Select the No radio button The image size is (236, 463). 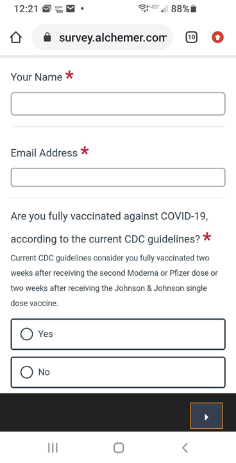coord(26,372)
